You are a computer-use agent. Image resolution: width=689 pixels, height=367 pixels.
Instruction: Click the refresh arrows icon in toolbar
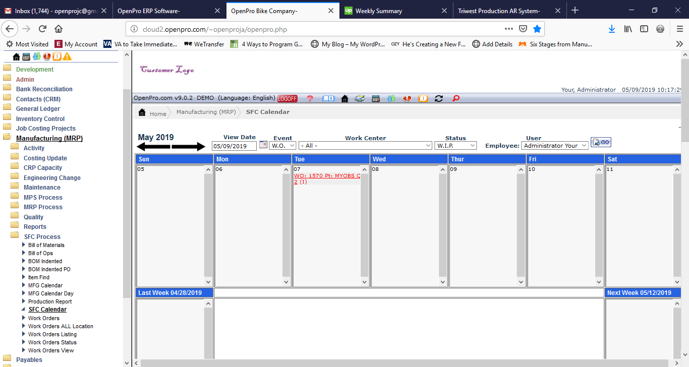[x=439, y=99]
